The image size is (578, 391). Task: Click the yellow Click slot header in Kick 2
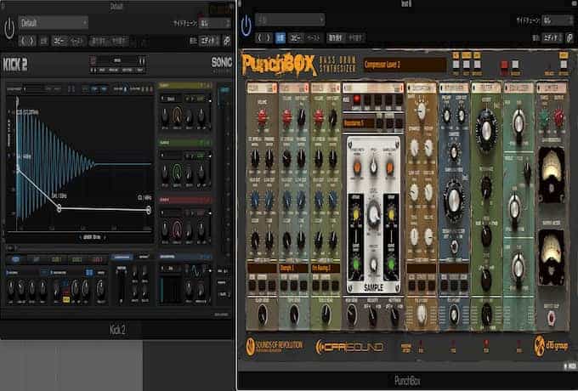185,86
